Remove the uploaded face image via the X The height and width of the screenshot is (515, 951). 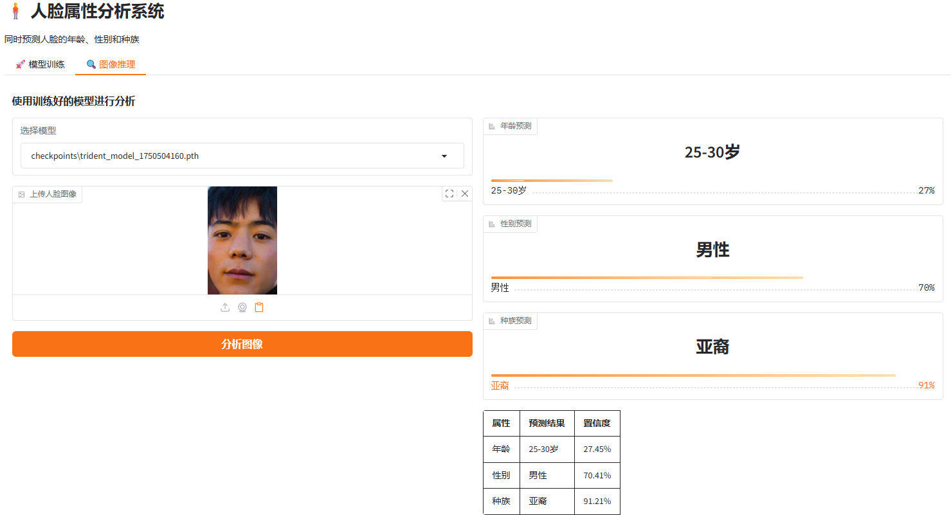tap(465, 193)
